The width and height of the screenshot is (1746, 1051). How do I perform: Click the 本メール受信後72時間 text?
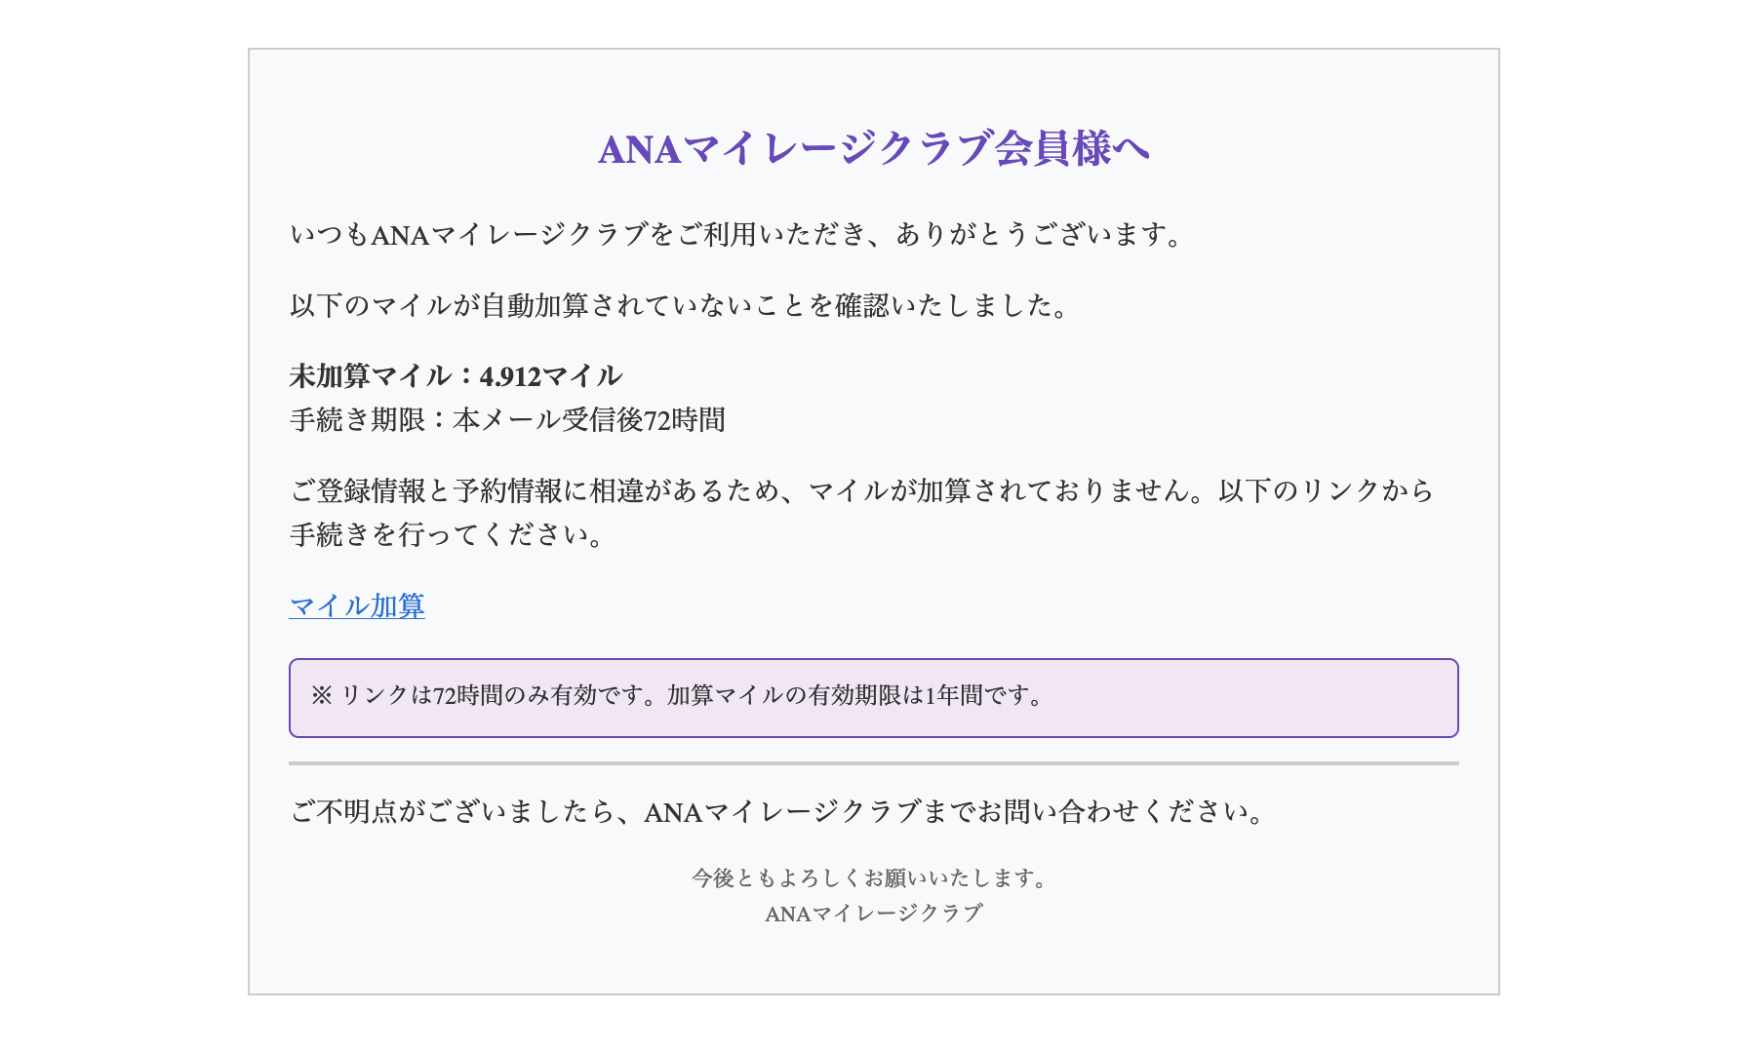tap(589, 420)
